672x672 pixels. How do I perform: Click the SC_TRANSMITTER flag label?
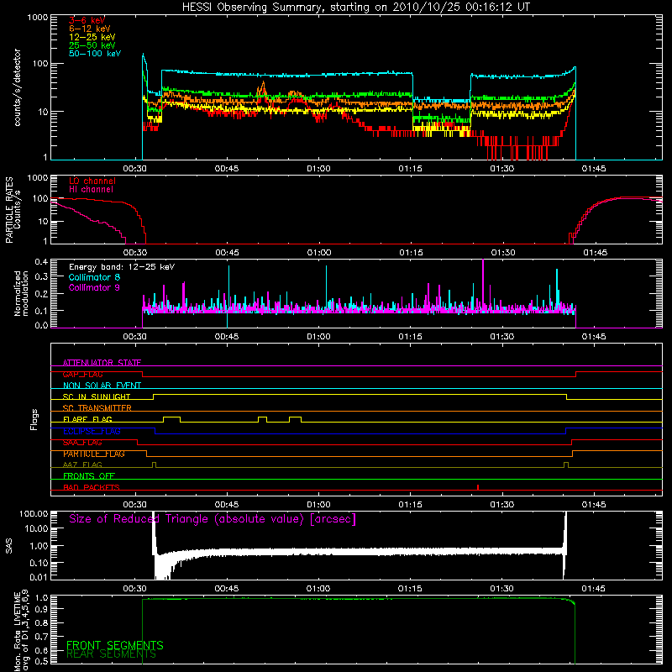coord(97,407)
